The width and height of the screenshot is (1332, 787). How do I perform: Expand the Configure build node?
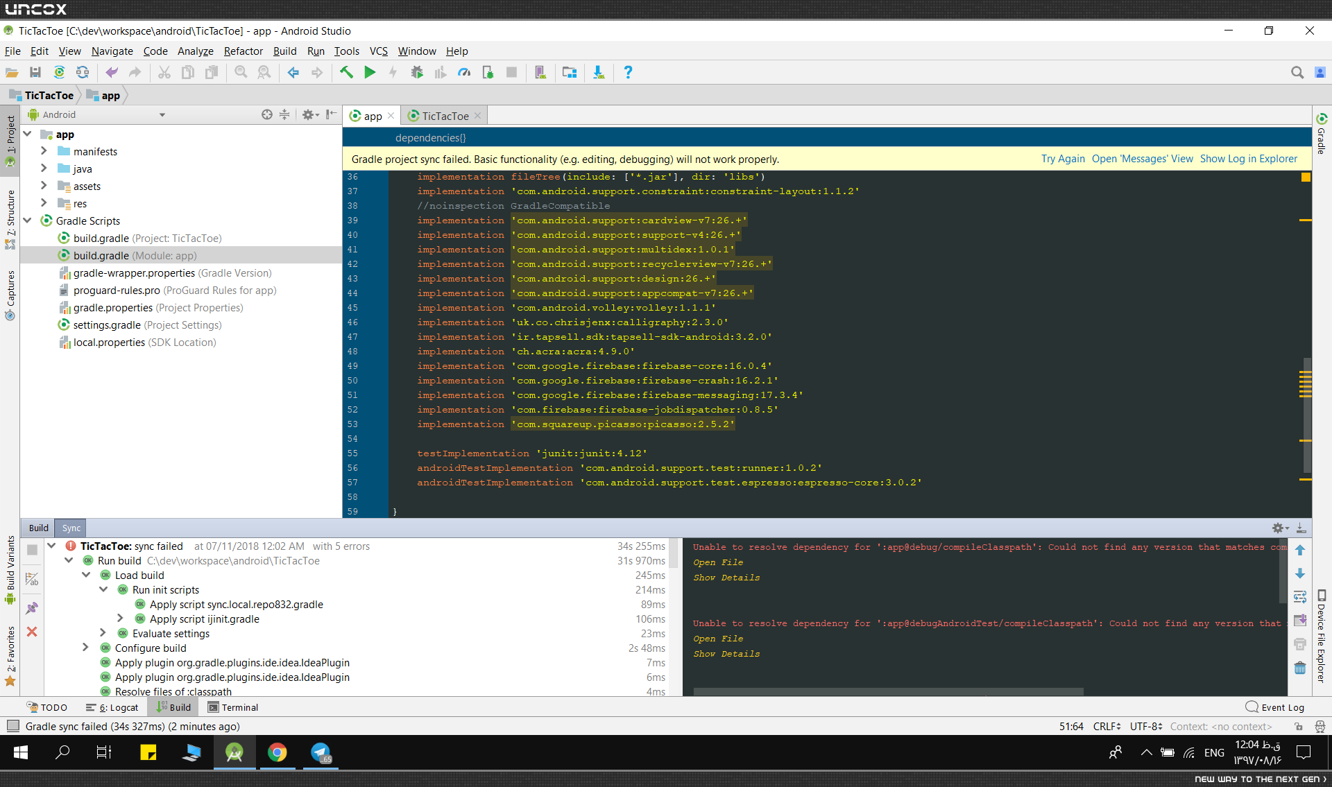coord(85,648)
